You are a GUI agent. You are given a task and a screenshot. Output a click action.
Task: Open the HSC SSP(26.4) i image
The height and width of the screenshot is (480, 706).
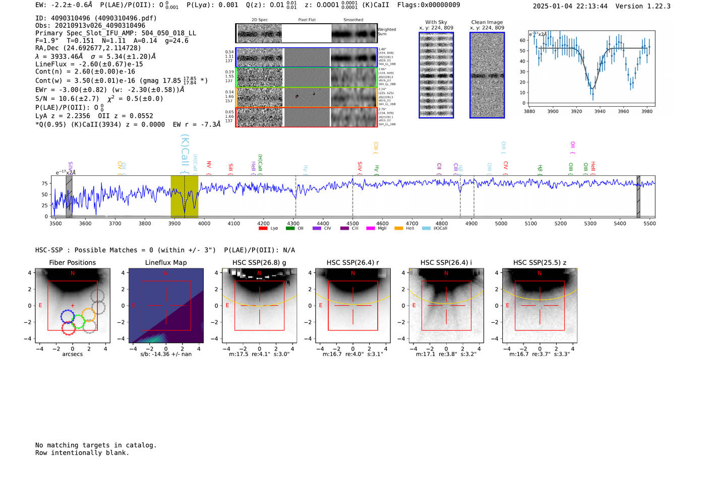446,306
